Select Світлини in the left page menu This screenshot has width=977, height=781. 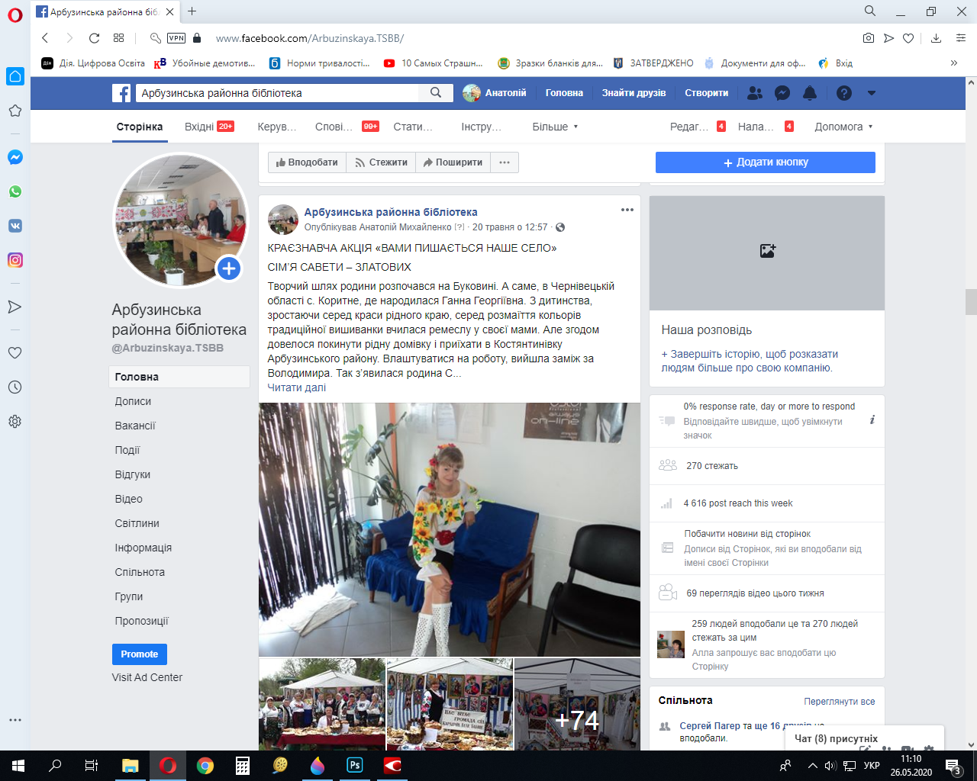point(137,523)
